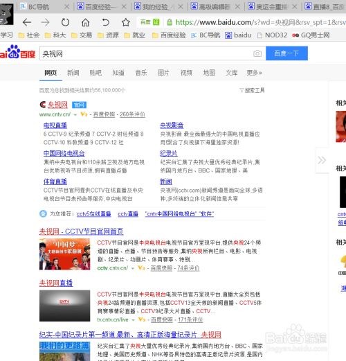346x361 pixels.
Task: Click the address bar URL
Action: click(x=261, y=22)
